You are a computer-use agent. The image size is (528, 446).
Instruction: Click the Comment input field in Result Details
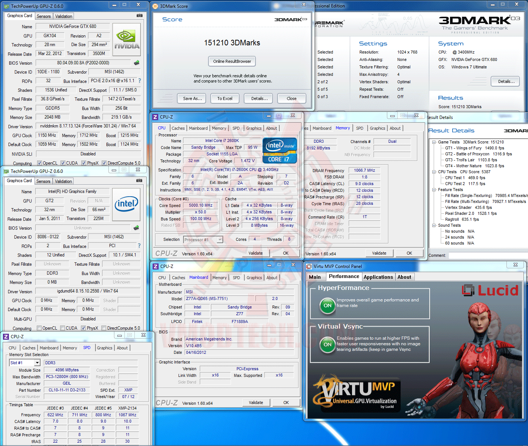point(488,255)
